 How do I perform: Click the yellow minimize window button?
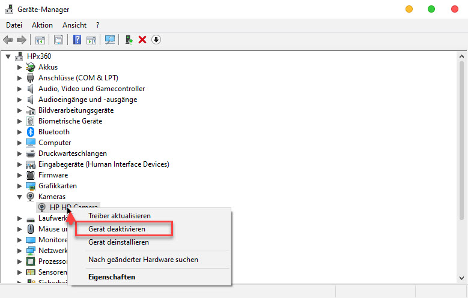tap(409, 9)
